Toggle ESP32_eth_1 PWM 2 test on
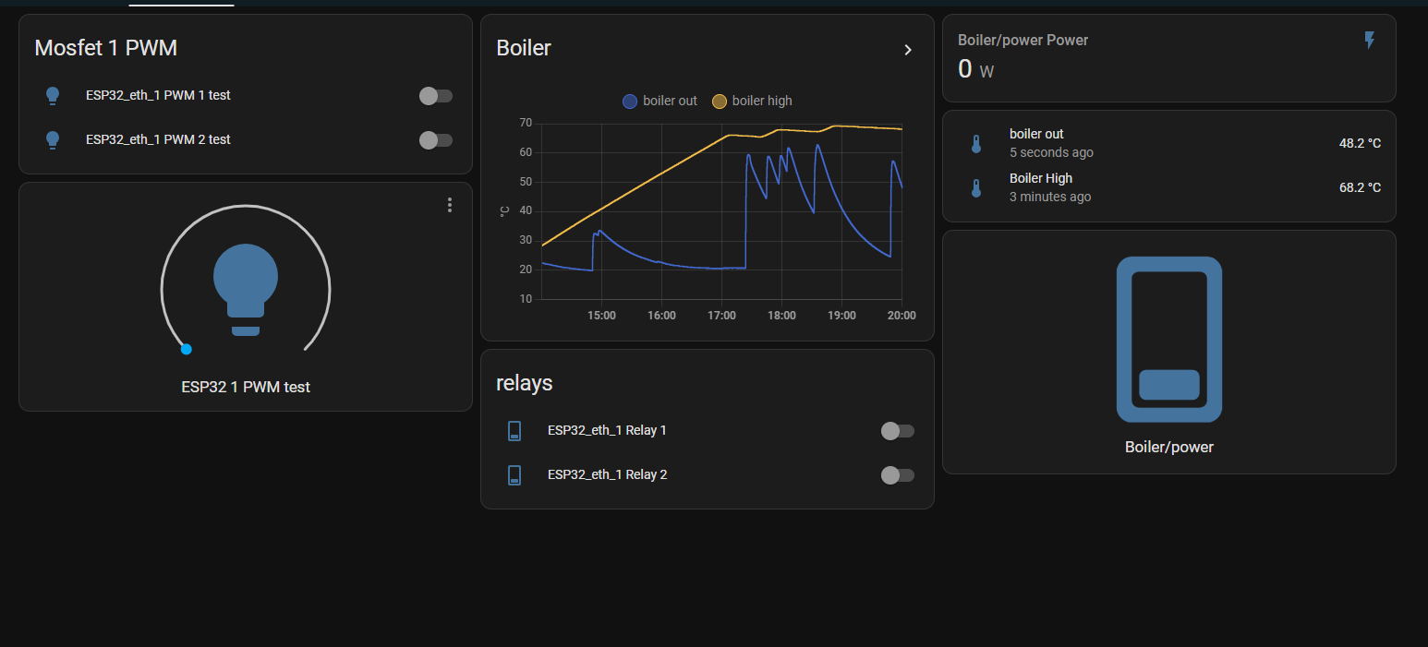This screenshot has width=1428, height=647. 435,140
